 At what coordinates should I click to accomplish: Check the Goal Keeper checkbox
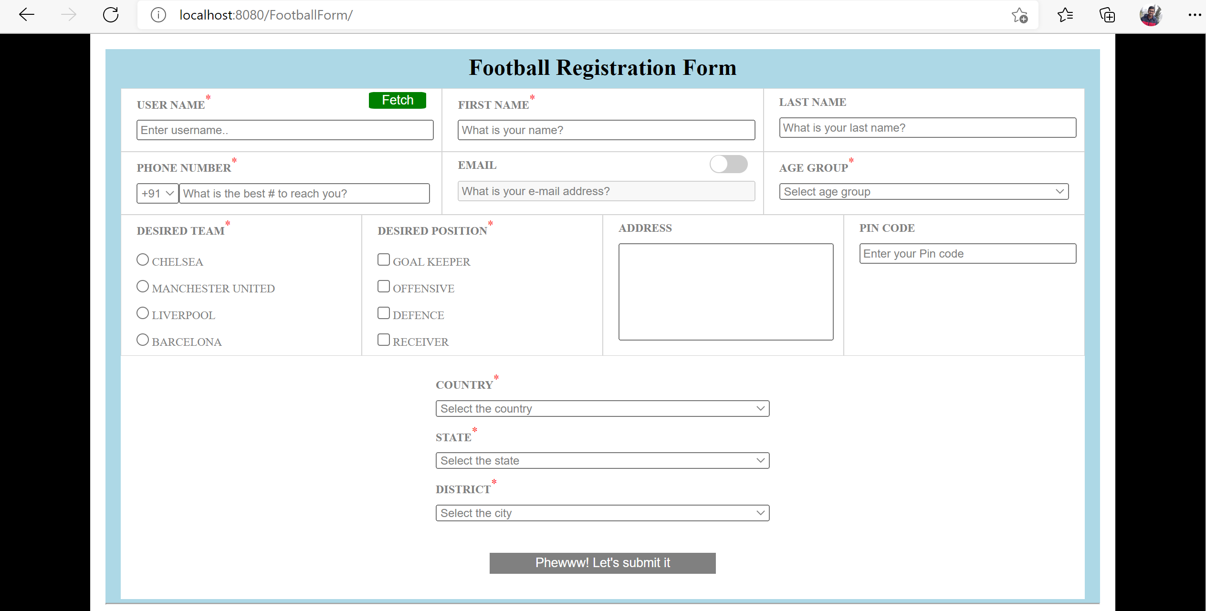point(383,259)
